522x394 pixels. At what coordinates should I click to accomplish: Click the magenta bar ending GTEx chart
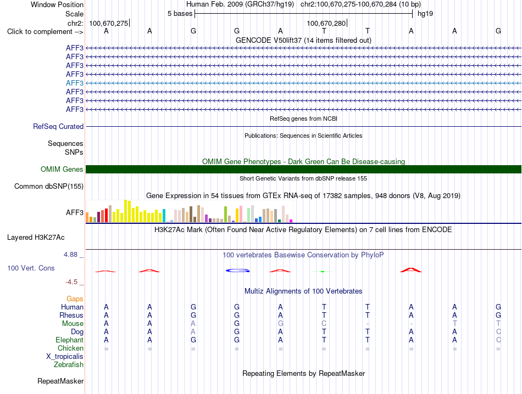(x=291, y=221)
